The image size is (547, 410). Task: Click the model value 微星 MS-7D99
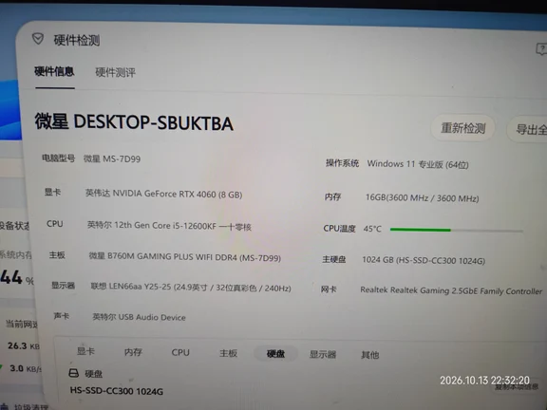point(112,159)
